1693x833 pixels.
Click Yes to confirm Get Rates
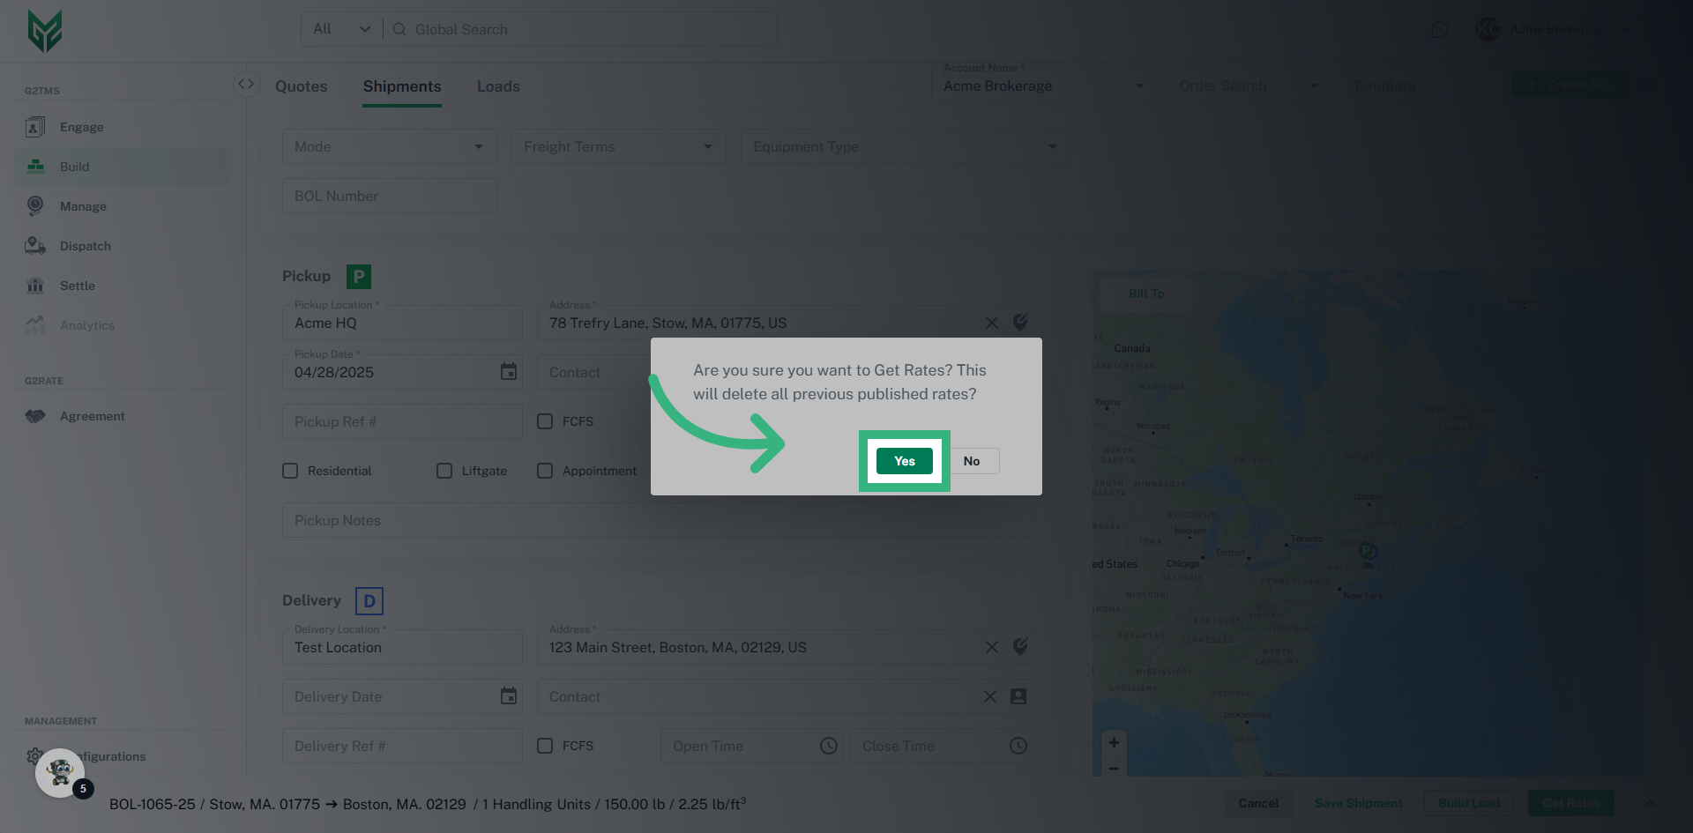pos(904,461)
